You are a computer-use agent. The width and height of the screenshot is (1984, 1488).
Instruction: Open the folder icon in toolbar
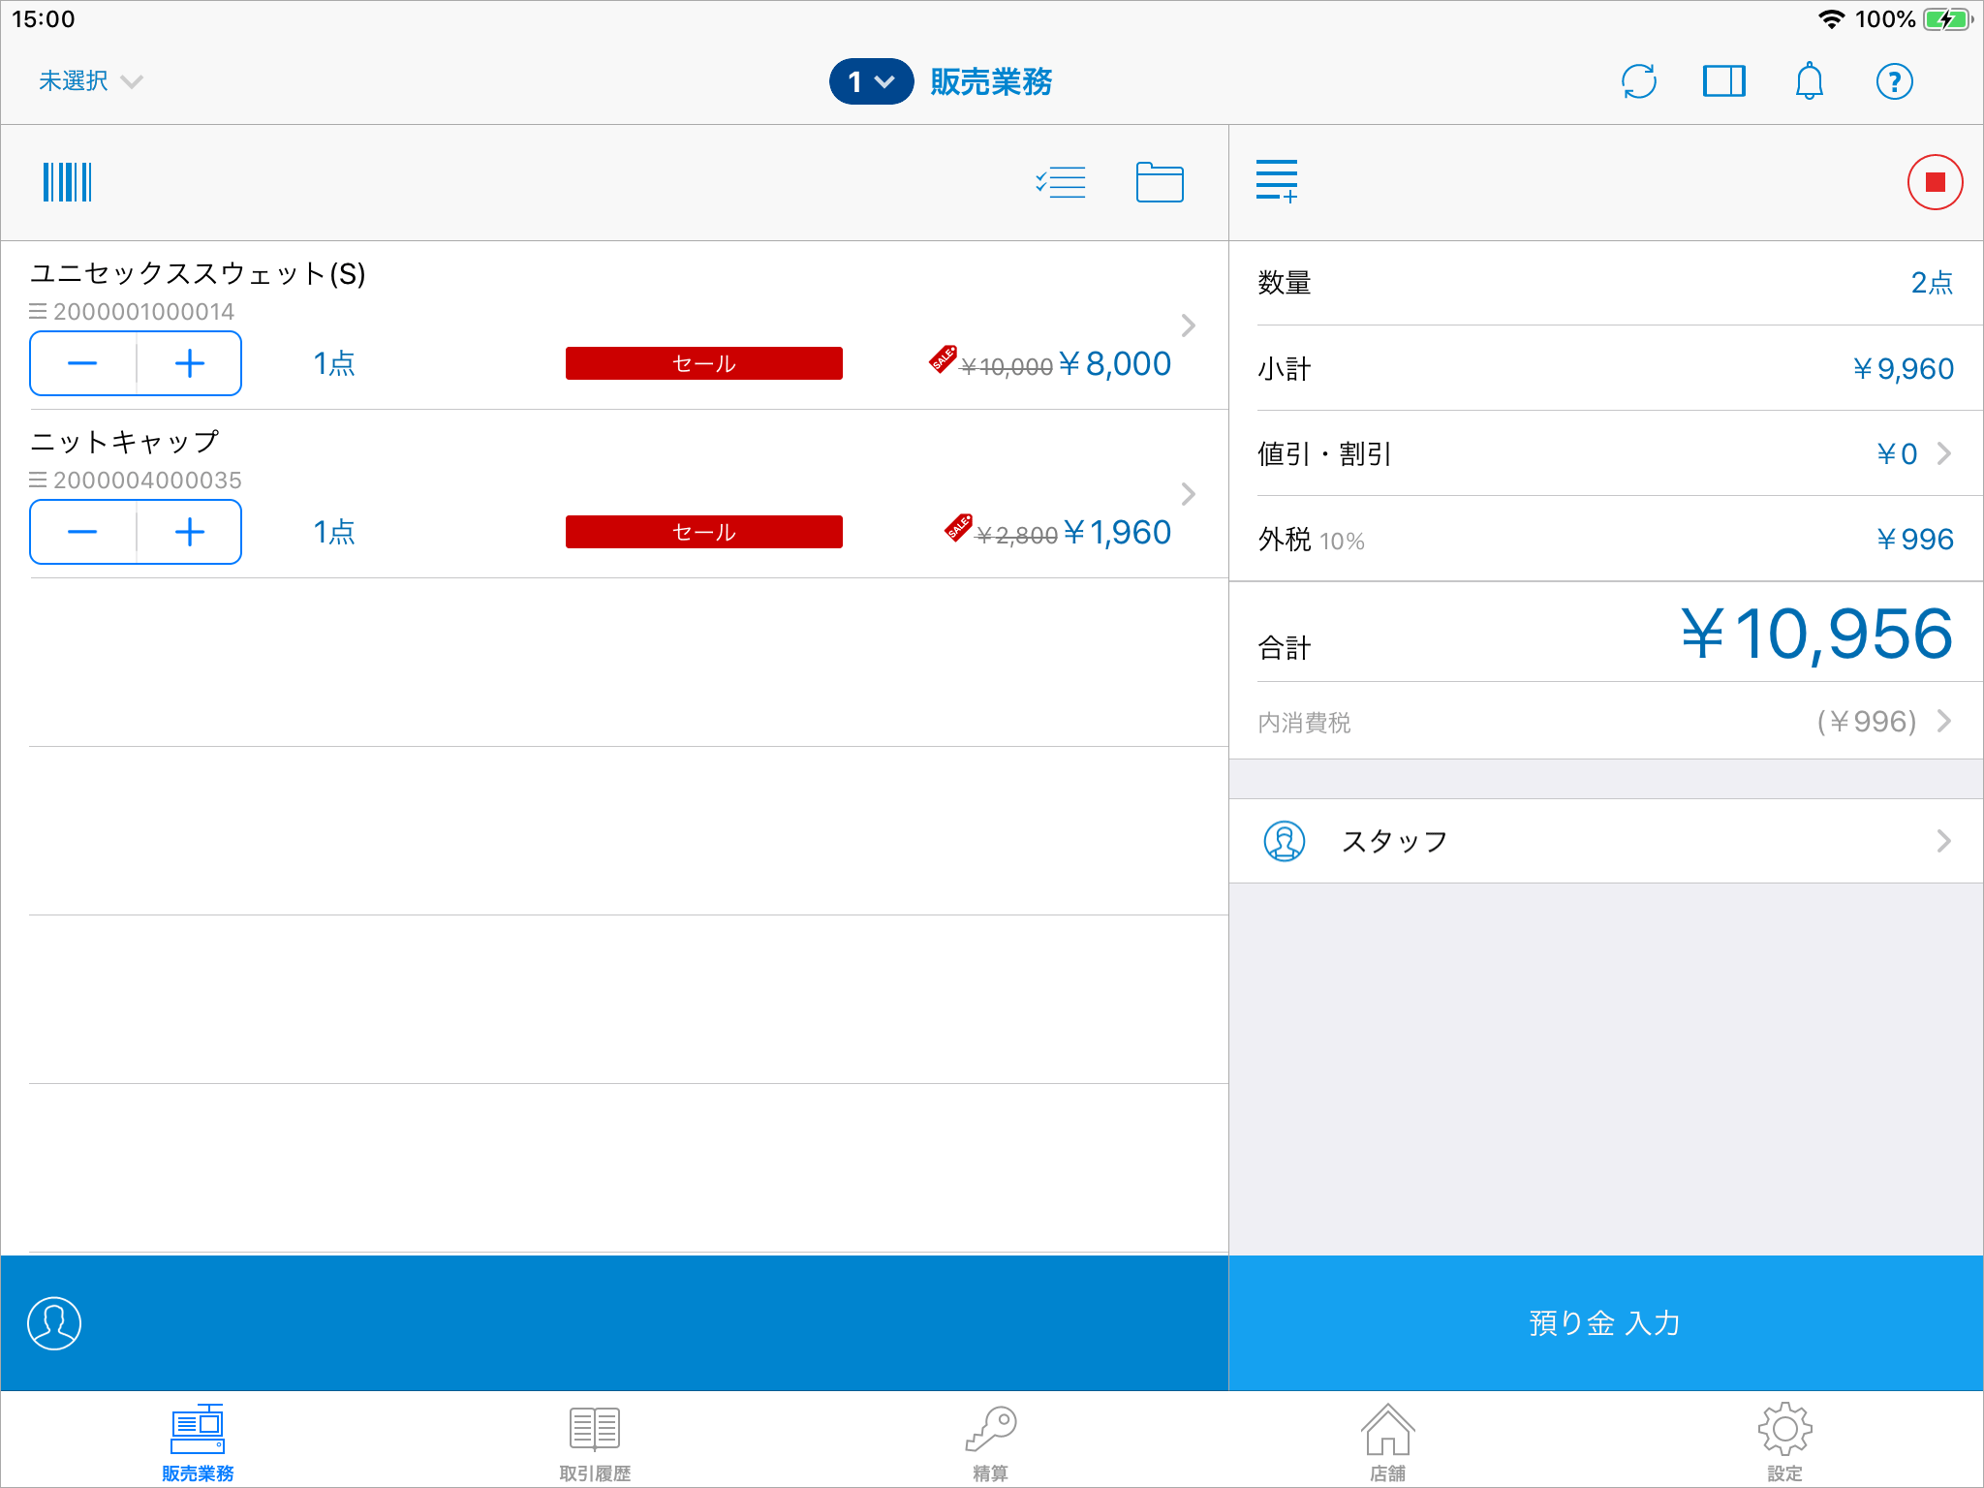tap(1159, 182)
